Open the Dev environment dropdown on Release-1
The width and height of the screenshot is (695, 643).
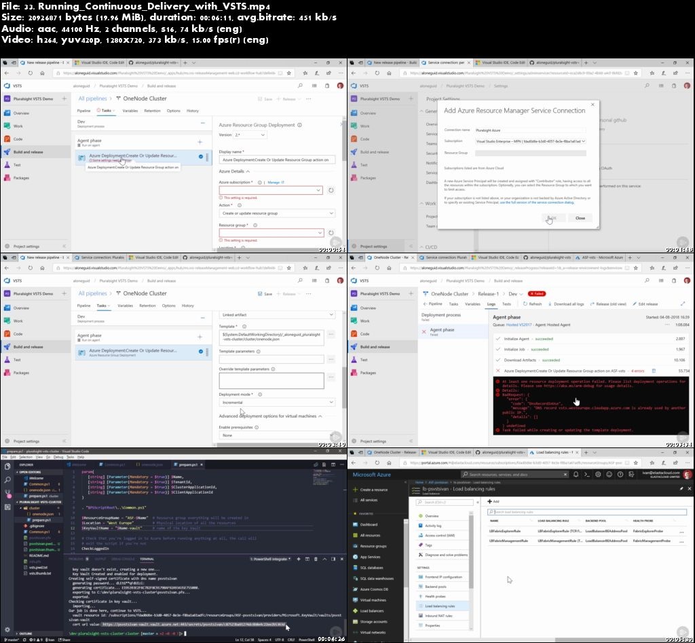[x=516, y=293]
